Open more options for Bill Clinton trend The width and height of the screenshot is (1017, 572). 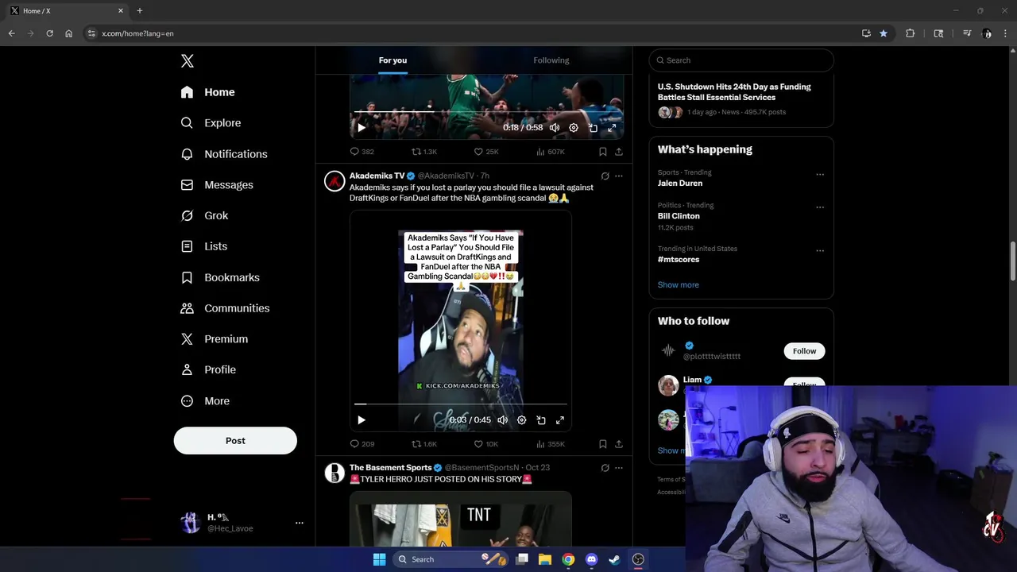(820, 207)
